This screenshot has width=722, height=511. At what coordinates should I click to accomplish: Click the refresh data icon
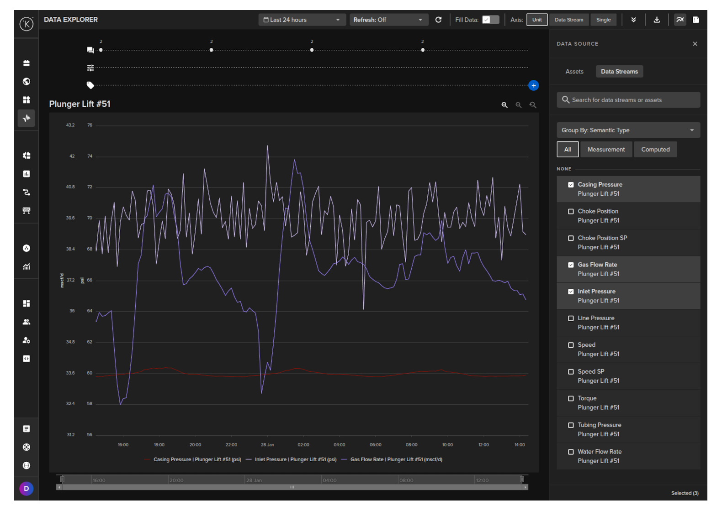pyautogui.click(x=438, y=20)
